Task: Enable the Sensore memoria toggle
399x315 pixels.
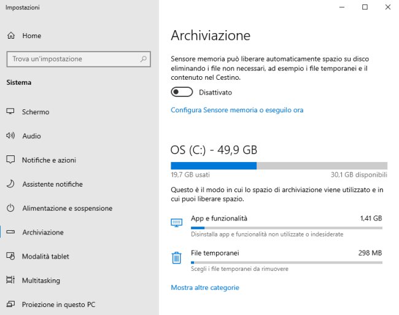Action: pos(182,92)
